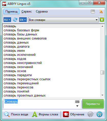Click the green Перевести button
The image size is (107, 121).
[93, 104]
